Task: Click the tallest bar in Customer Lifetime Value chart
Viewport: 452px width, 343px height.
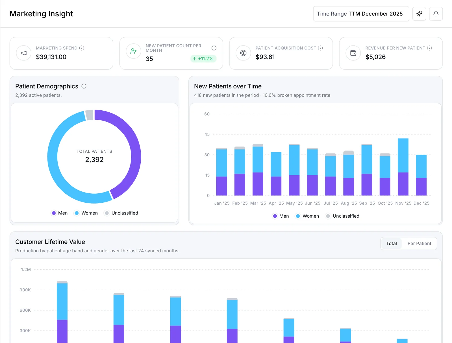Action: tap(62, 312)
